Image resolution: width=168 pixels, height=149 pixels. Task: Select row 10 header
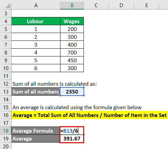[6, 68]
